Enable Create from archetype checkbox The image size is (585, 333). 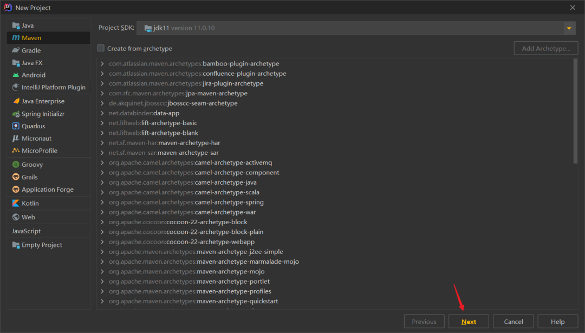[101, 48]
